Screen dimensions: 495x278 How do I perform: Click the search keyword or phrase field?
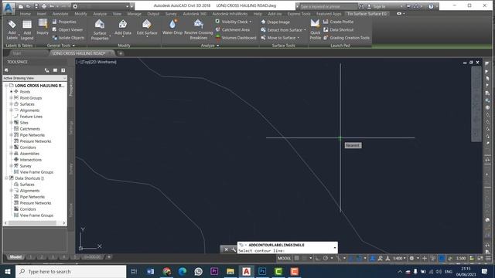pos(328,6)
